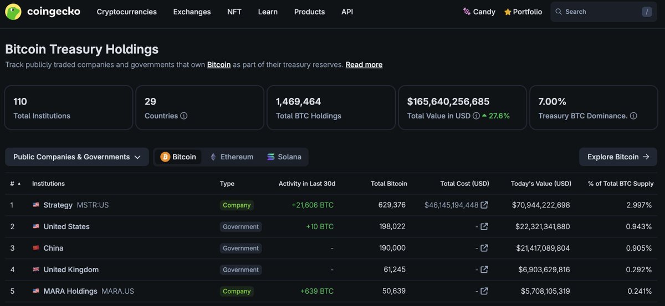Sort by Today's Value (USD) header
The height and width of the screenshot is (306, 665).
(541, 184)
